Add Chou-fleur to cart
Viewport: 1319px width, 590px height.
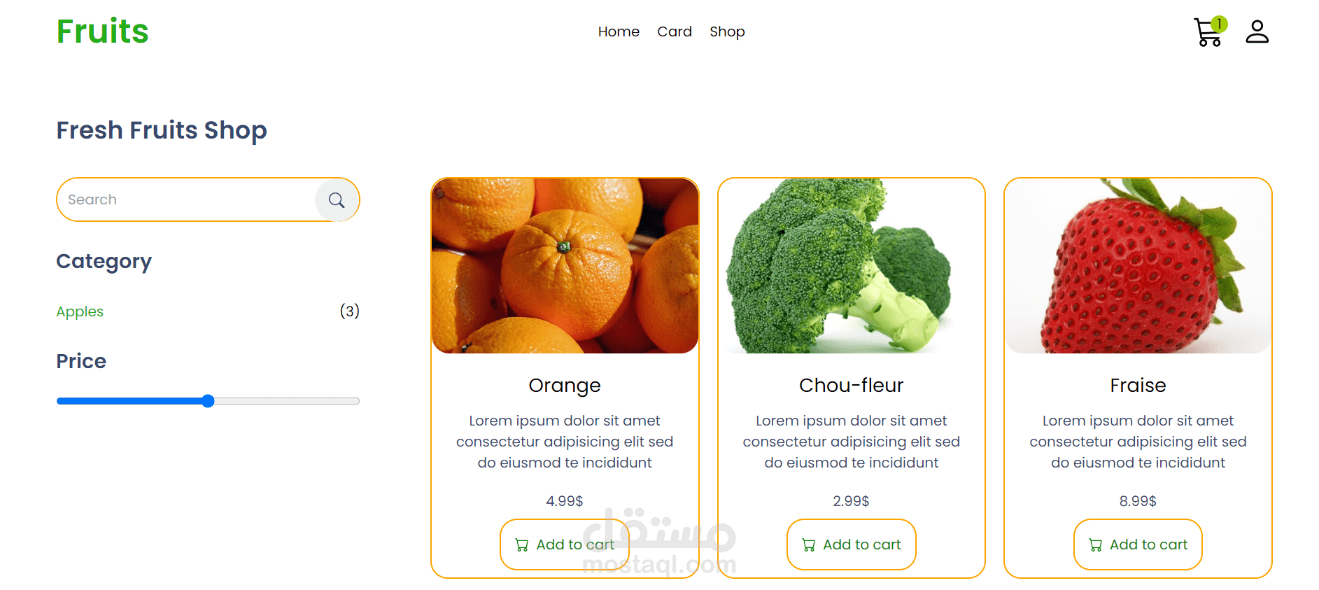point(851,545)
